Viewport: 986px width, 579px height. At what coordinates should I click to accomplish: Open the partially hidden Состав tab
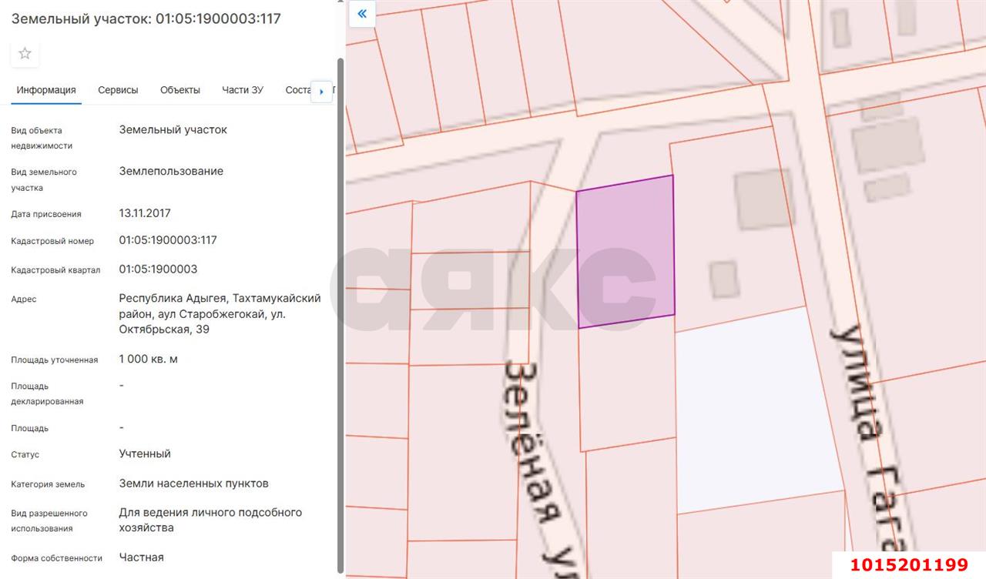[297, 90]
